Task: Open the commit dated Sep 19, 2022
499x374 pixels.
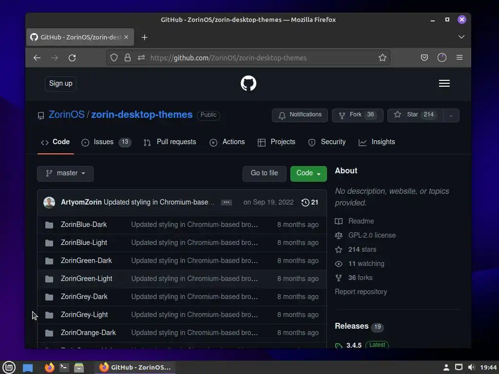Action: [269, 202]
